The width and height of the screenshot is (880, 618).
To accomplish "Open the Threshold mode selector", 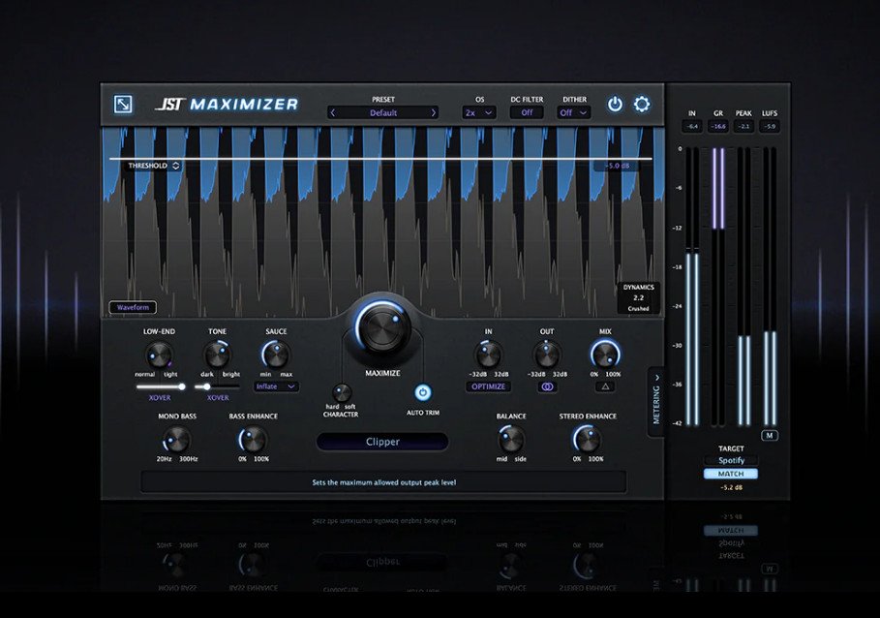I will click(x=153, y=166).
